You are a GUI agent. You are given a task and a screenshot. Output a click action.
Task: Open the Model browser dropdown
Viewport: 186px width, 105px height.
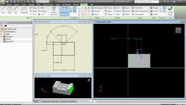4,23
